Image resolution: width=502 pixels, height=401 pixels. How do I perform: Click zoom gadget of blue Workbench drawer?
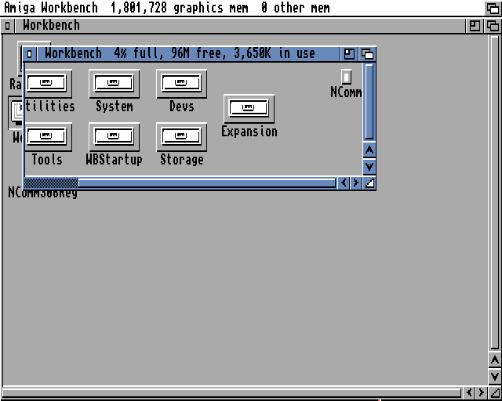349,54
